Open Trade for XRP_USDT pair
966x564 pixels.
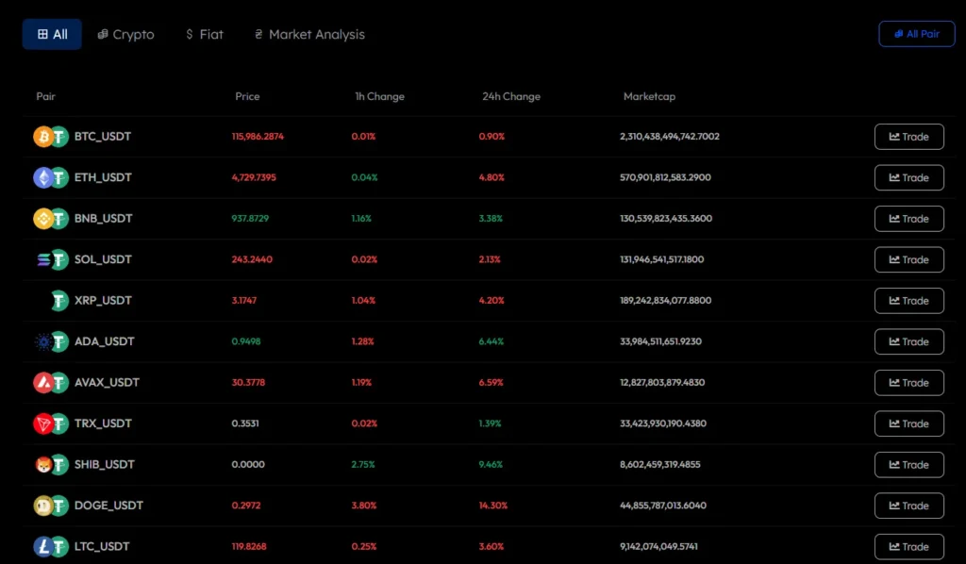[908, 301]
